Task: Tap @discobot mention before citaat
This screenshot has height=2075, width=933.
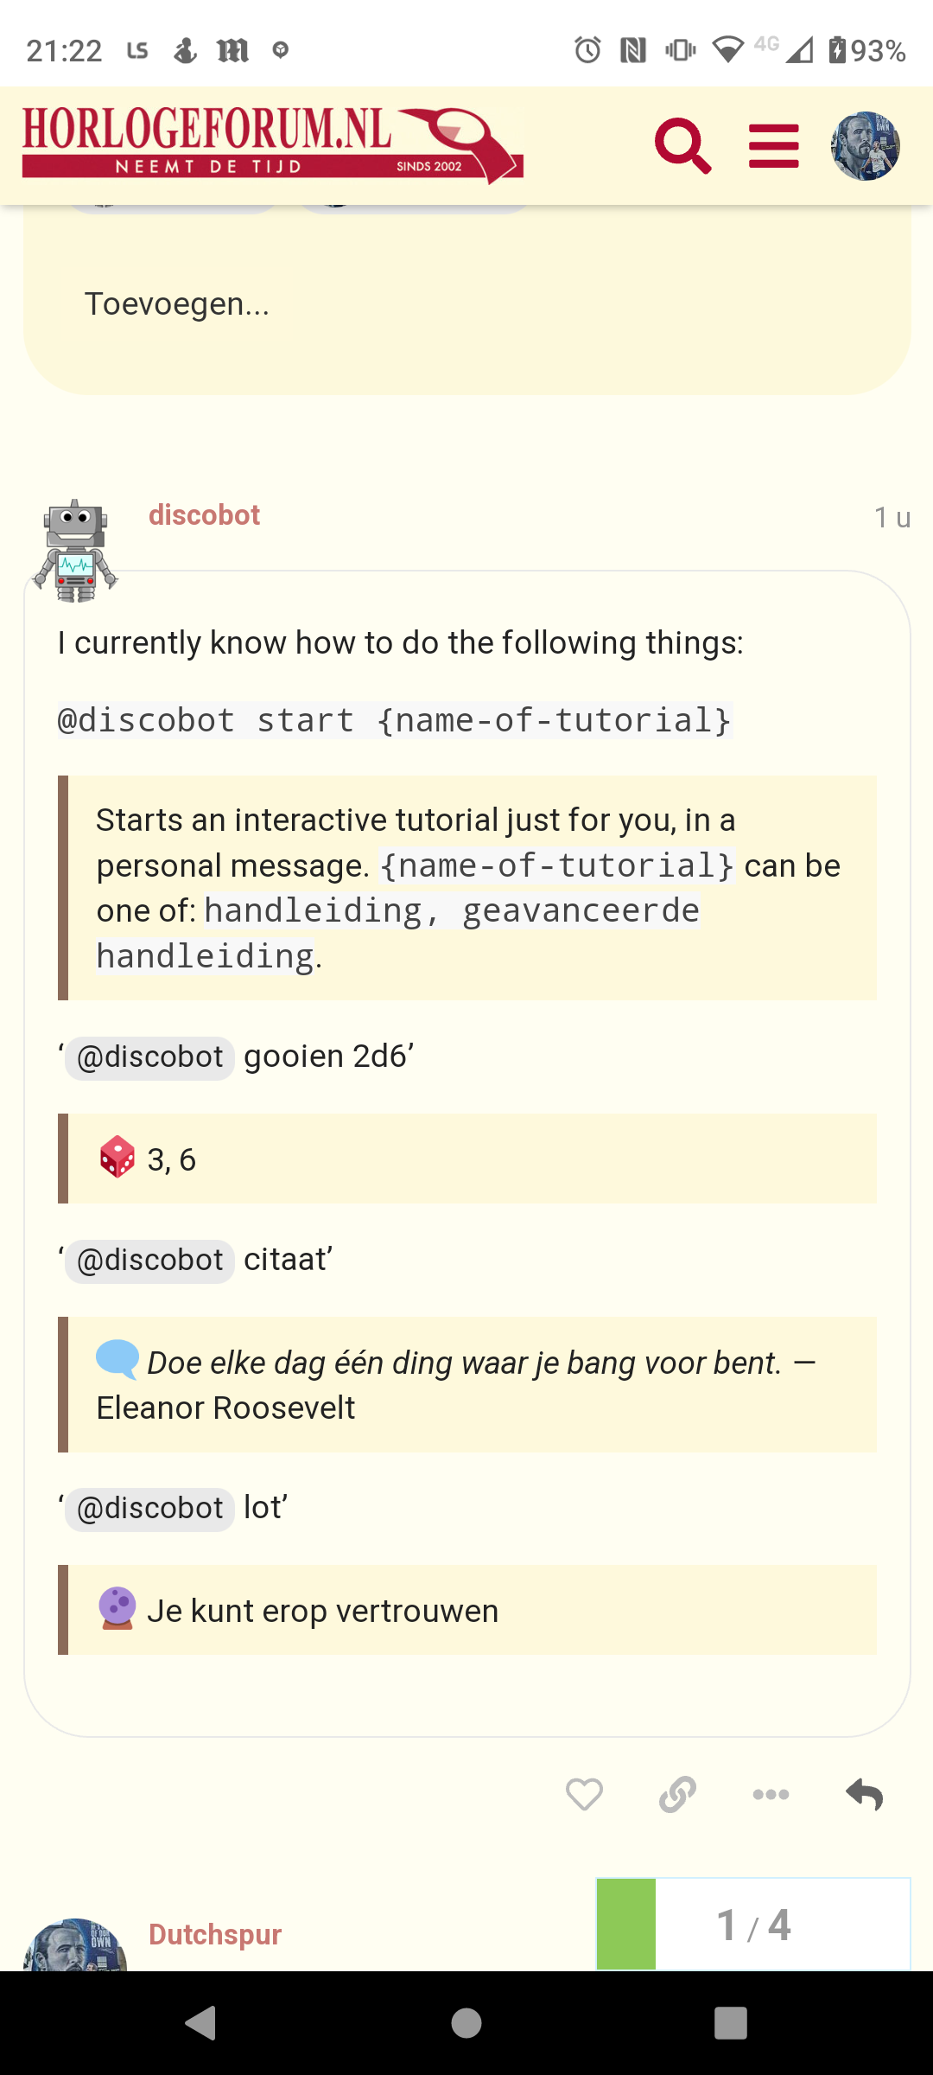Action: (149, 1261)
